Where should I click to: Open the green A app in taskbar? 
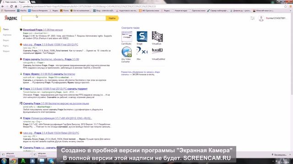pyautogui.click(x=23, y=161)
